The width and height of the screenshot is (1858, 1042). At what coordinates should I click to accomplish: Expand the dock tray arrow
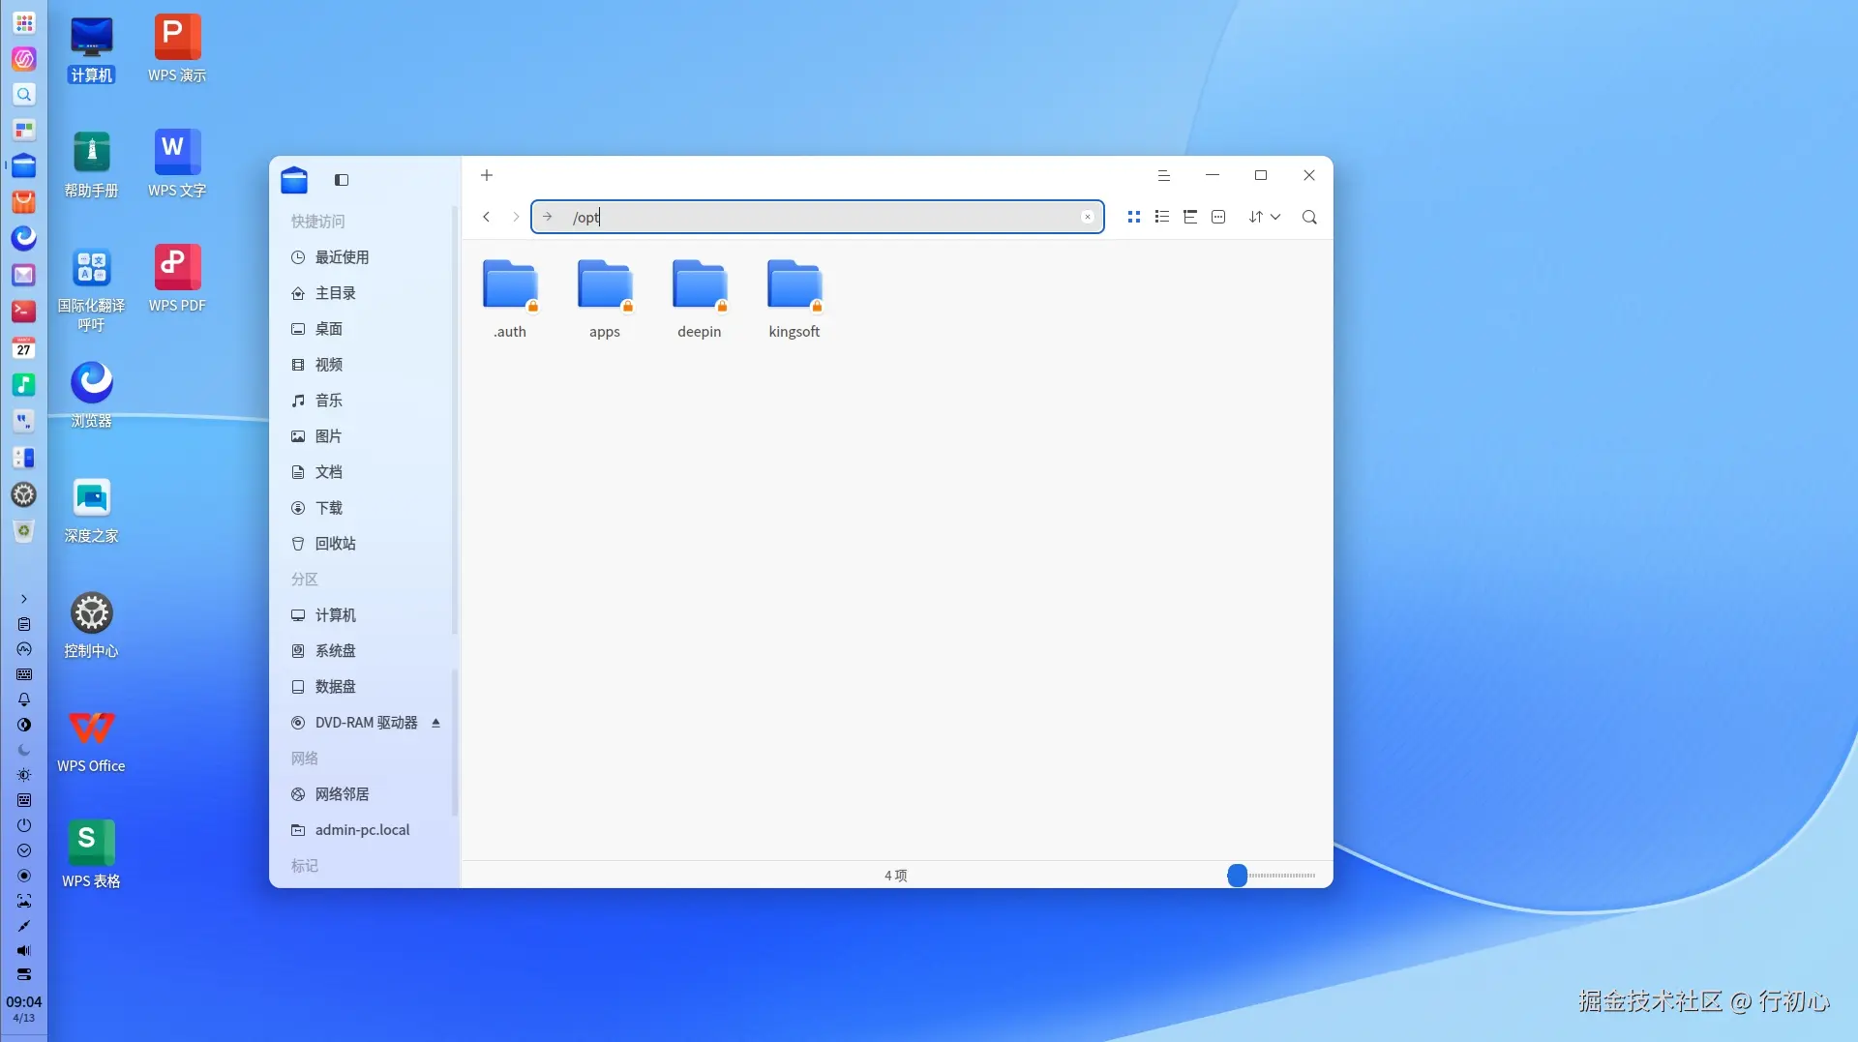24,599
